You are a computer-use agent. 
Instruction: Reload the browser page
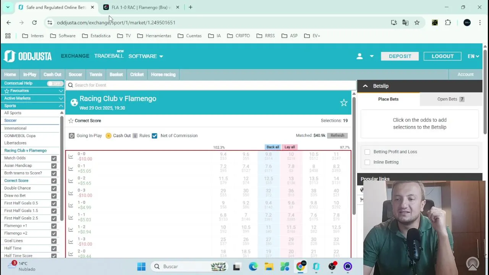click(x=34, y=23)
